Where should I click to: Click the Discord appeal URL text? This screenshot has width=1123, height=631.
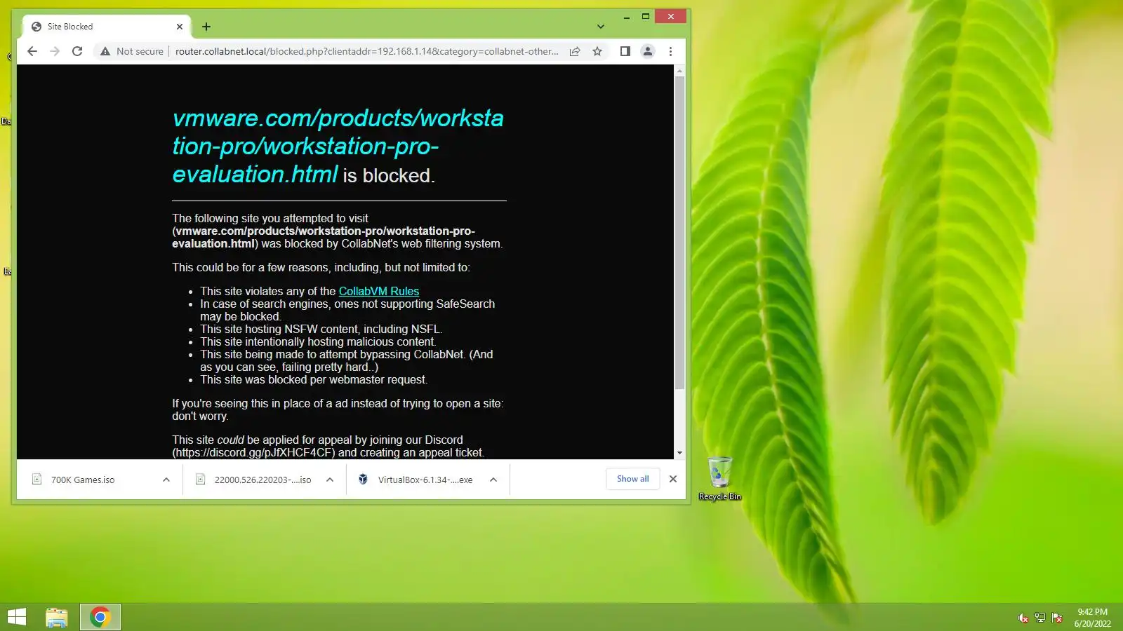253,452
